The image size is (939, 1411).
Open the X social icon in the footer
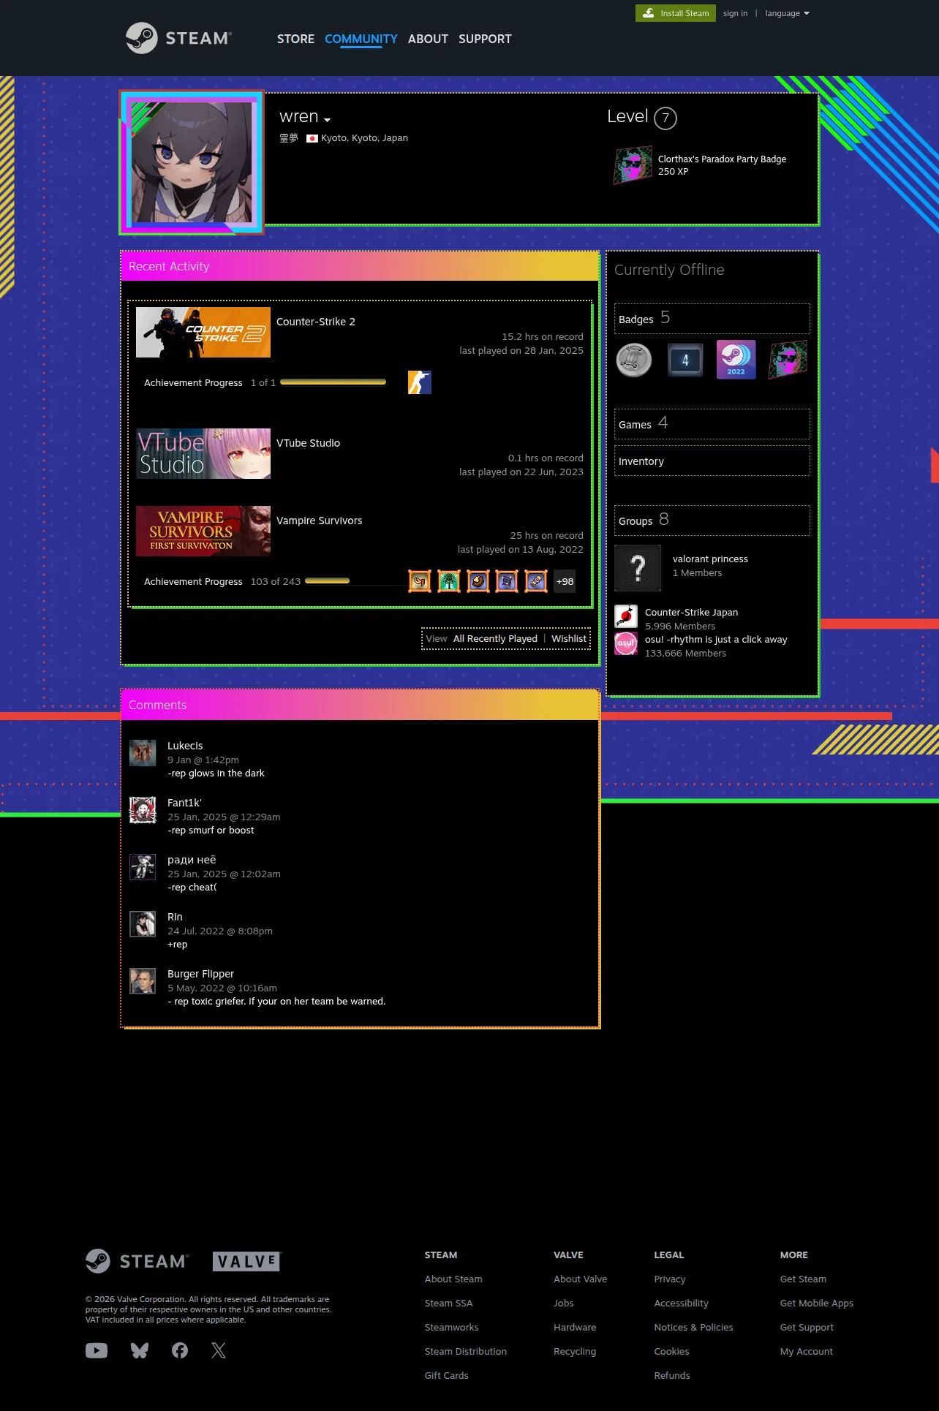[219, 1350]
